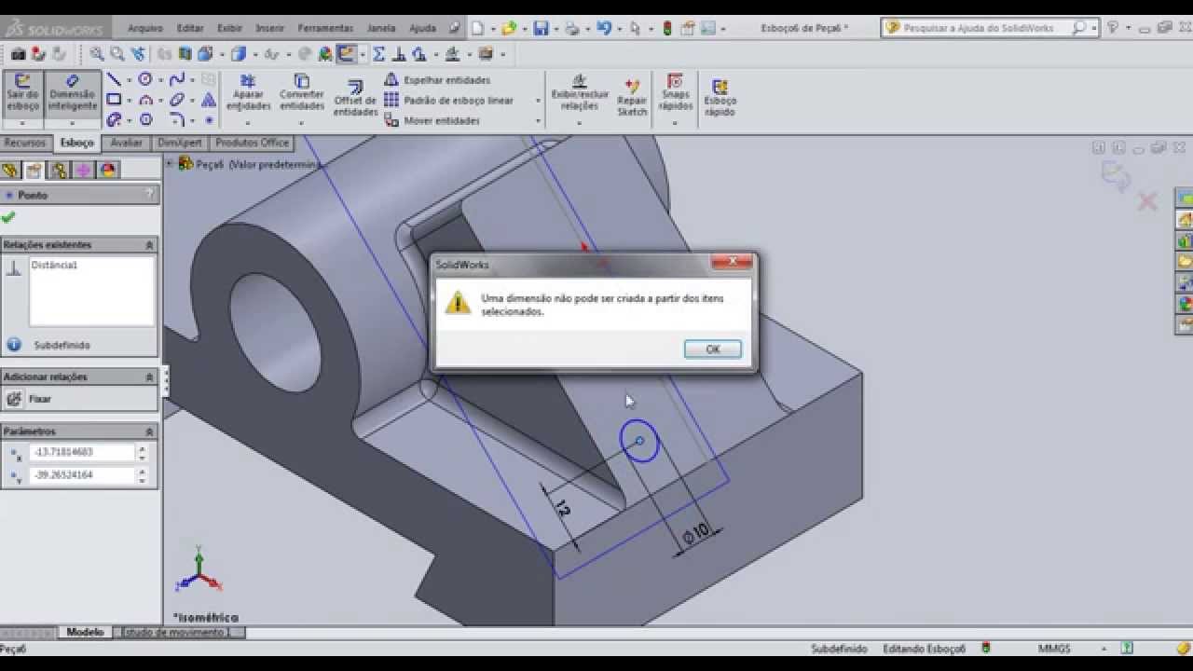1193x671 pixels.
Task: Collapse the Parâmetros section
Action: point(149,432)
